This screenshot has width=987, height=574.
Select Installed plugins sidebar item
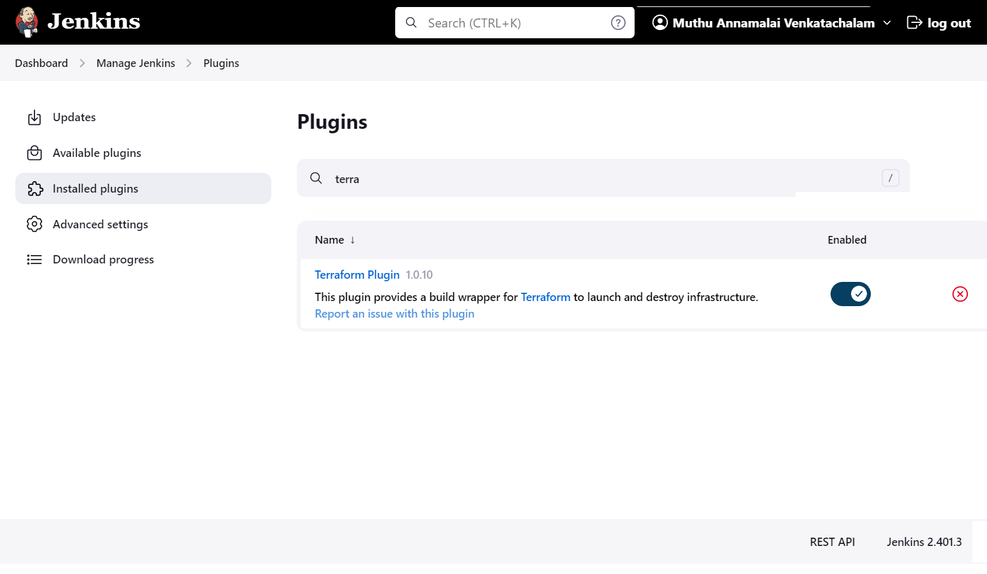tap(143, 189)
